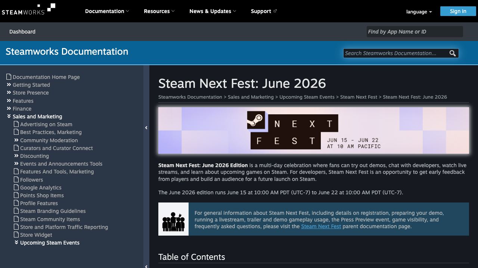Click the documentation search magnifier icon

point(453,53)
